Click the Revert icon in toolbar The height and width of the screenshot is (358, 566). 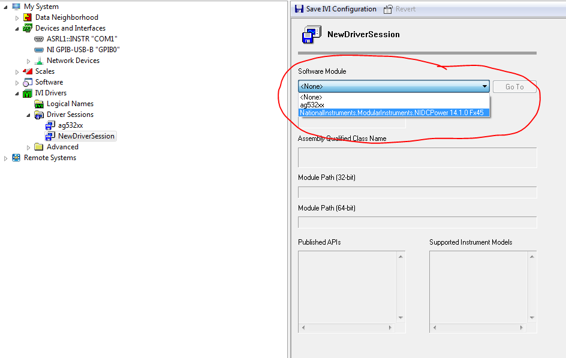(388, 9)
